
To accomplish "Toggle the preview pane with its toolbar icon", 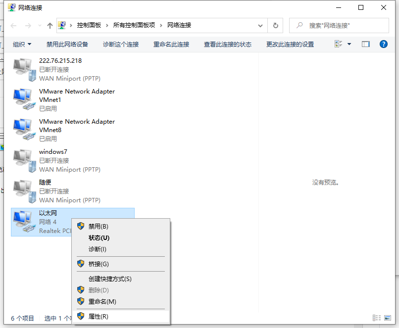I will click(365, 44).
